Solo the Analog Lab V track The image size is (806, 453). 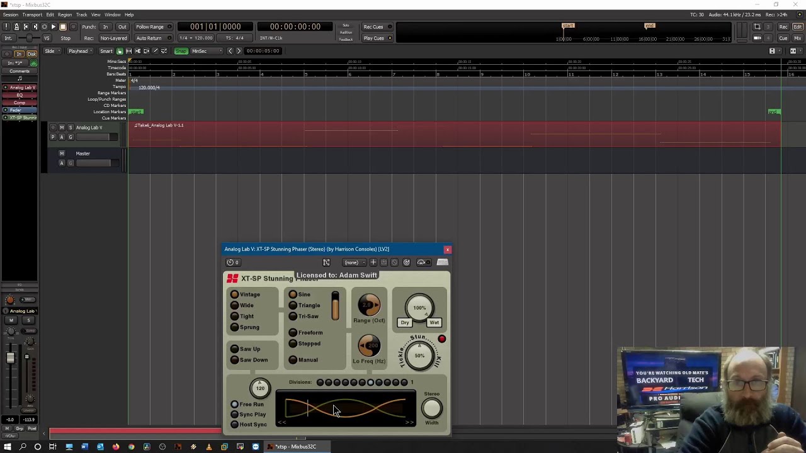click(71, 128)
